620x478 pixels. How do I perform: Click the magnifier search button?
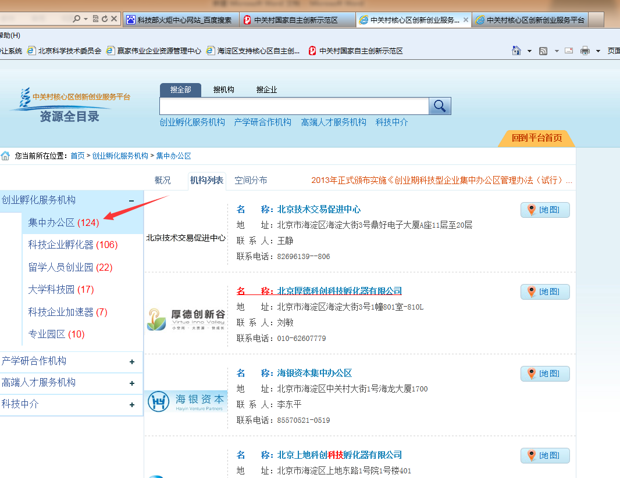click(x=440, y=106)
